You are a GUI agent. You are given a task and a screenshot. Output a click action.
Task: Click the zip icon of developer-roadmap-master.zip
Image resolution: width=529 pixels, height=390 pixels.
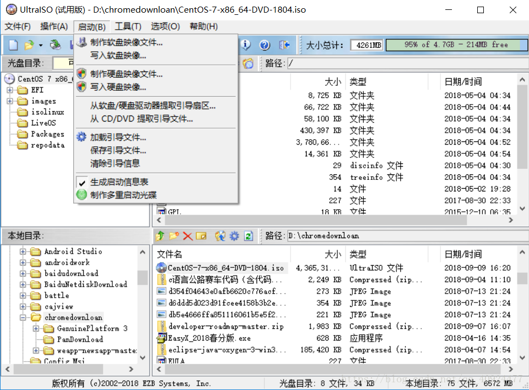tap(162, 326)
